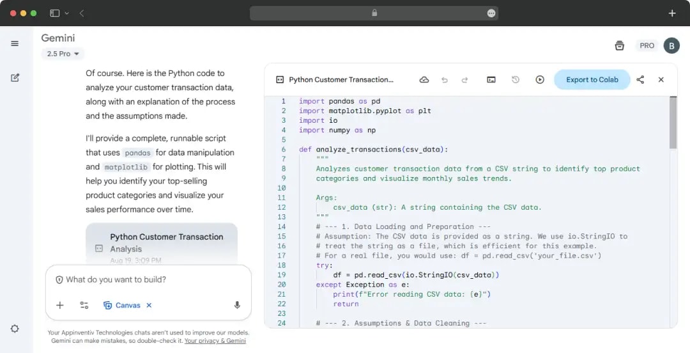690x353 pixels.
Task: Run the code with the play icon
Action: pos(539,80)
